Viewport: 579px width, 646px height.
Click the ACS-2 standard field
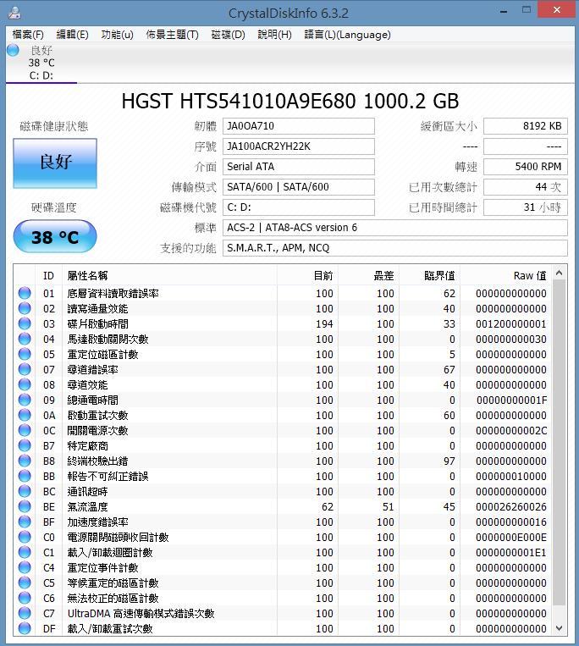click(x=395, y=228)
